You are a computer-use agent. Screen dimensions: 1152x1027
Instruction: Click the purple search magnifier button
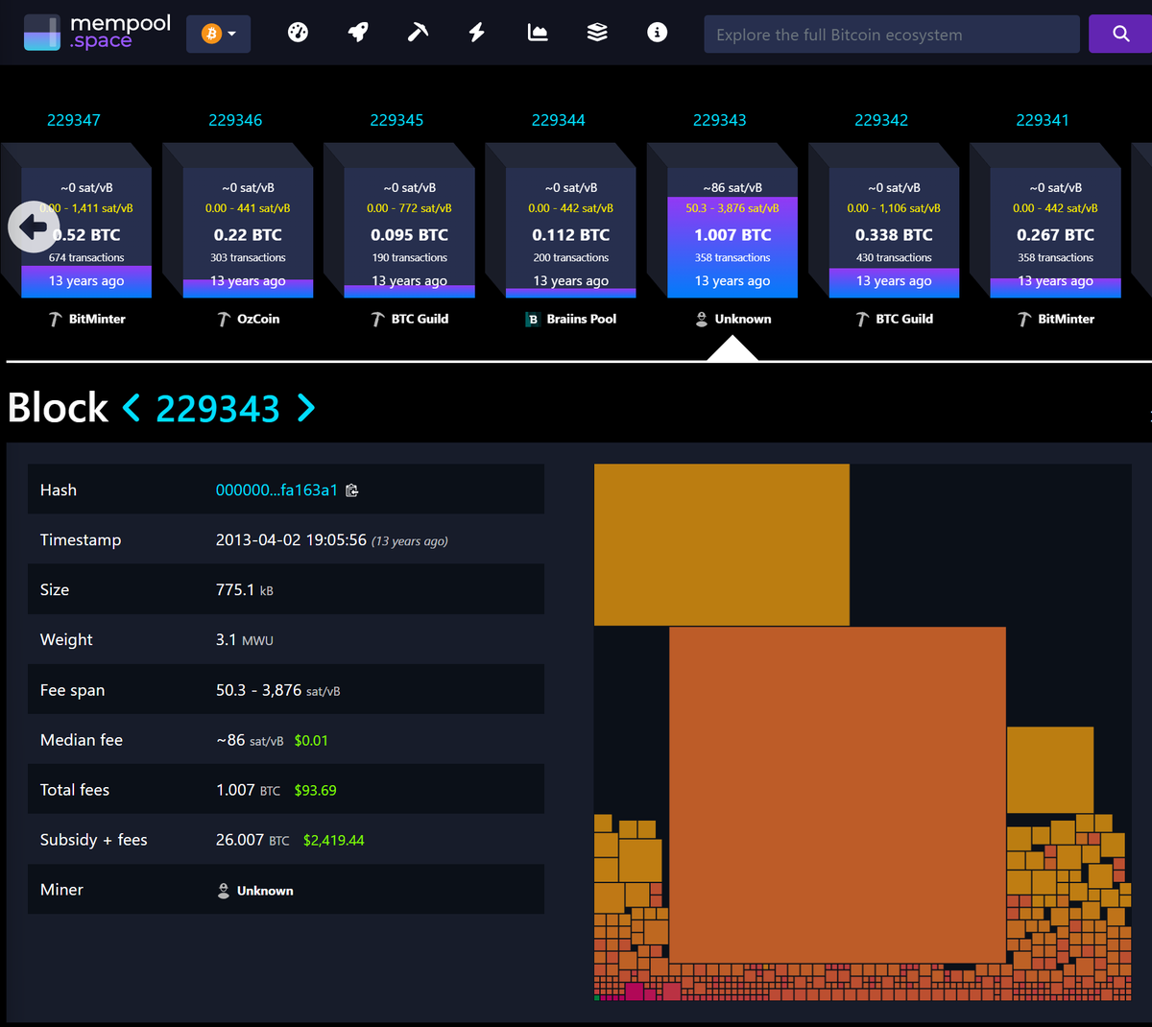(1120, 35)
